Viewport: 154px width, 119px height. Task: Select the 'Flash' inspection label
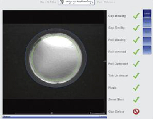pyautogui.click(x=112, y=88)
